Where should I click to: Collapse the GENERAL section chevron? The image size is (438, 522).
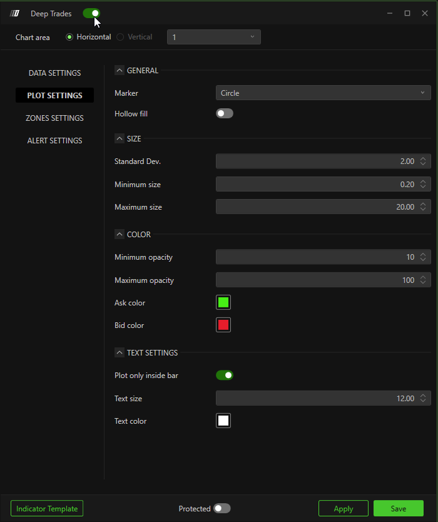120,71
